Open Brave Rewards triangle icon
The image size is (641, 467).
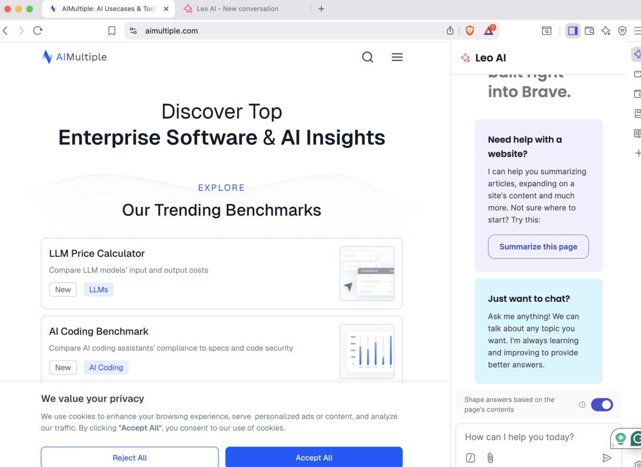[x=488, y=30]
